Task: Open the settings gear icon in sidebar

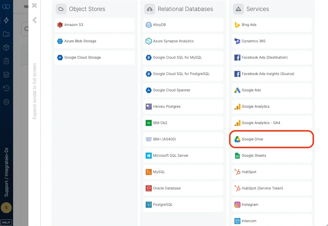Action: click(6, 102)
